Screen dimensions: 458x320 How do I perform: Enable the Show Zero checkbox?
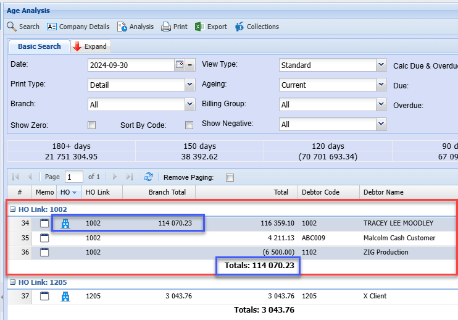coord(91,125)
